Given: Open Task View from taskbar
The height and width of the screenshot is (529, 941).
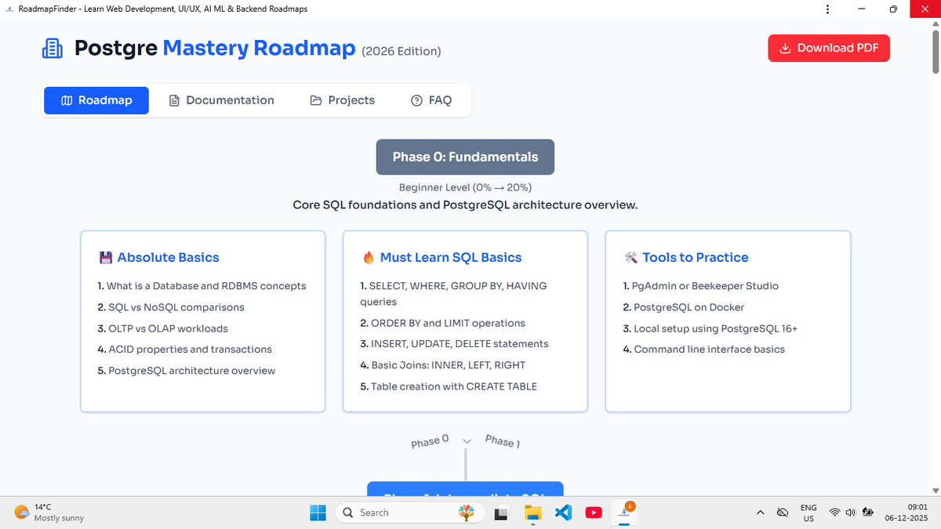Looking at the screenshot, I should pyautogui.click(x=502, y=513).
